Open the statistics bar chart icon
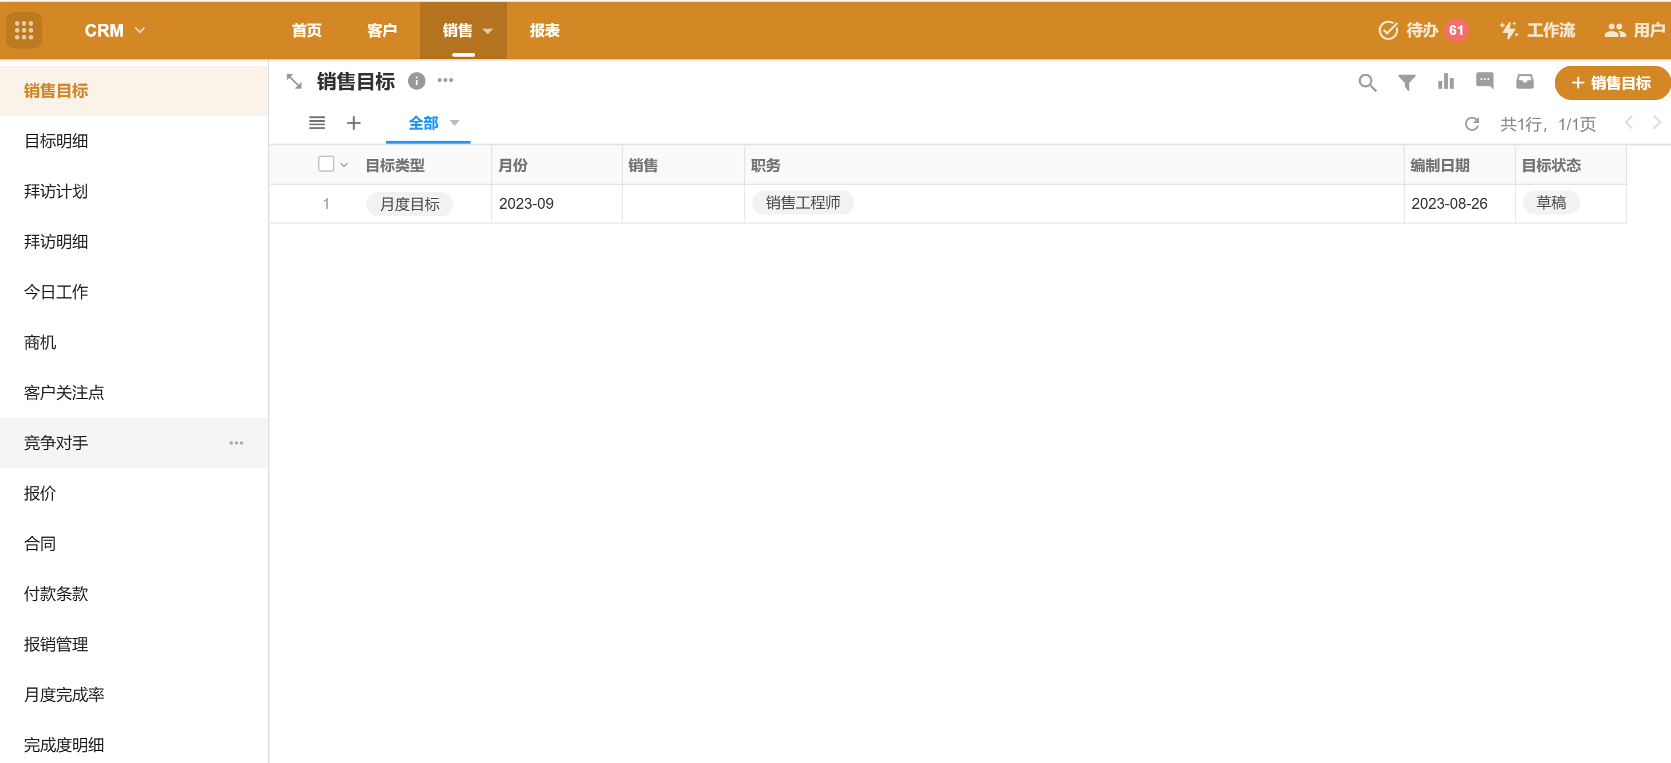Screen dimensions: 1671x763 tap(1446, 82)
